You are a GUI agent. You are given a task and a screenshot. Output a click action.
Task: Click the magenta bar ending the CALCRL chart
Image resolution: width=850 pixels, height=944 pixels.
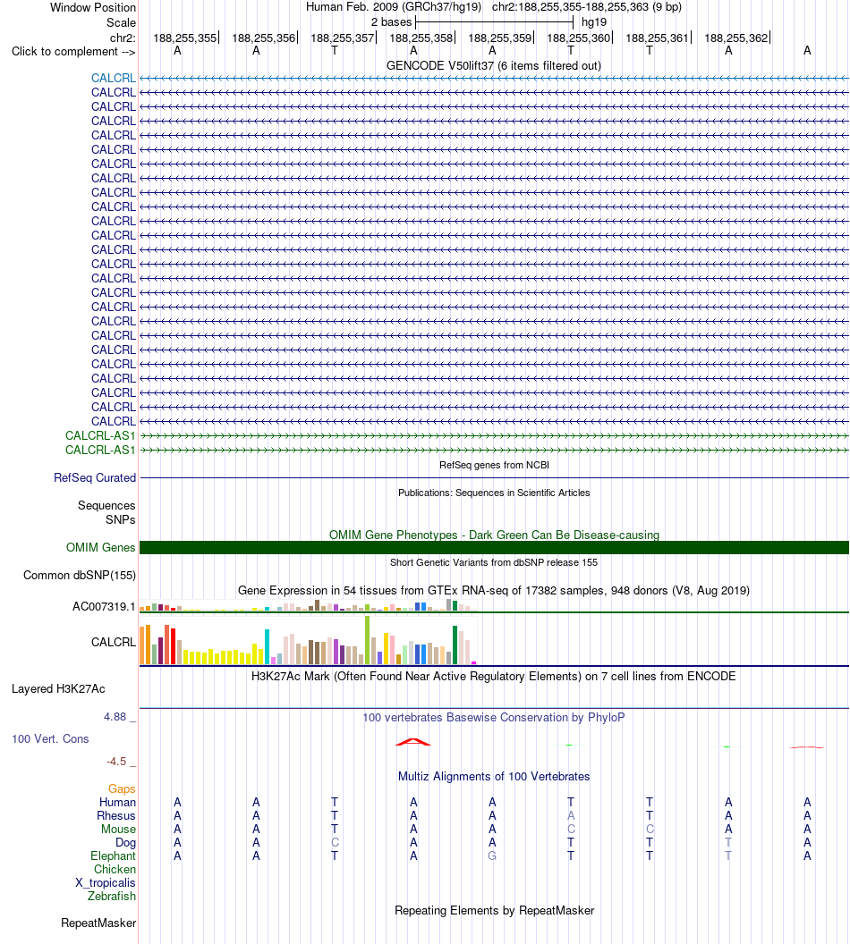pos(473,662)
